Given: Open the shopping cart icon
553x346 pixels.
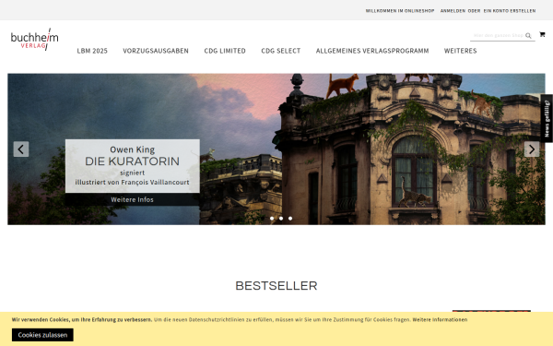Looking at the screenshot, I should click(x=542, y=34).
